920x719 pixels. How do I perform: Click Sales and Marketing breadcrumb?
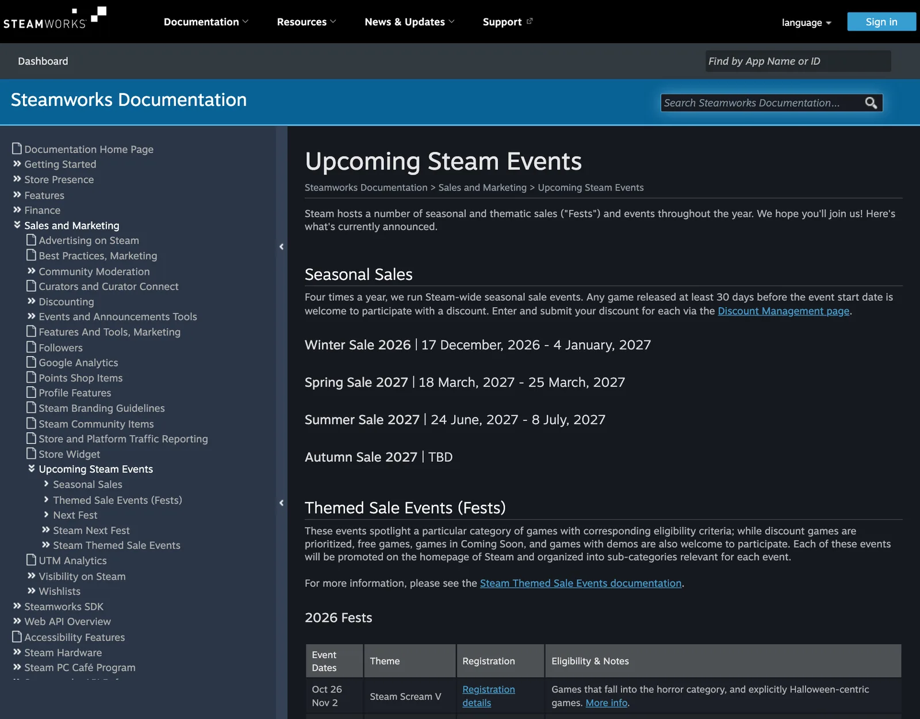point(482,188)
